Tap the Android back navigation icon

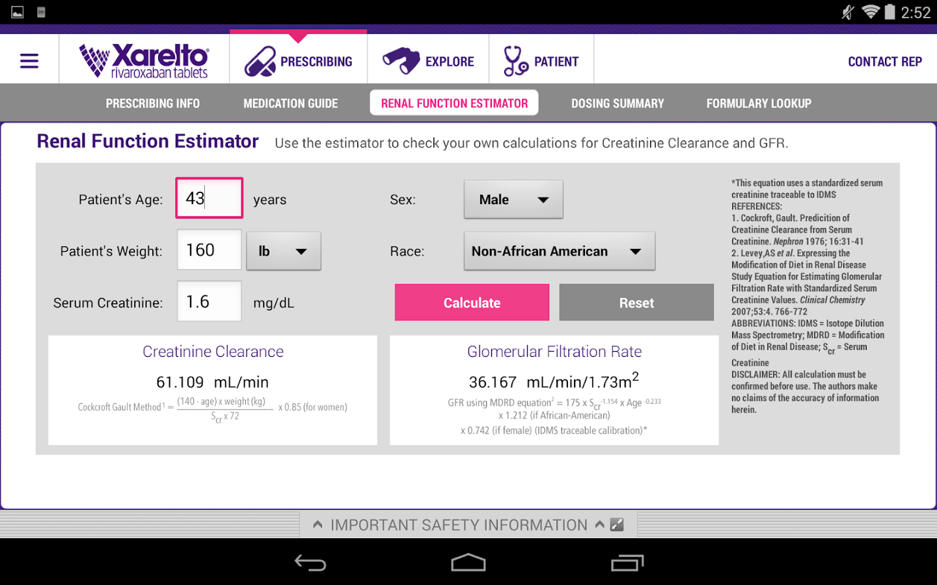point(310,563)
